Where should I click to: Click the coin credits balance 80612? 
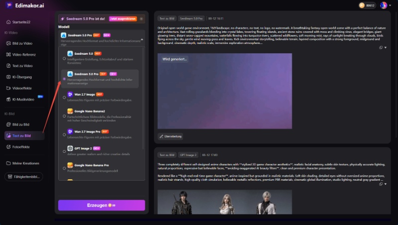(x=367, y=5)
